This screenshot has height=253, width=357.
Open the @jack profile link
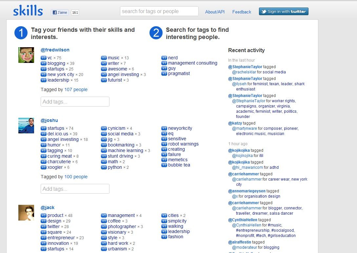(x=47, y=207)
